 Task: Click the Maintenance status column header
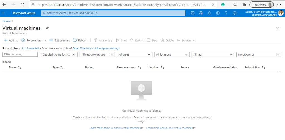(225, 67)
